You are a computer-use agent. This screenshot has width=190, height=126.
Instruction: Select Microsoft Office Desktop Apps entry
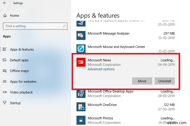(111, 91)
